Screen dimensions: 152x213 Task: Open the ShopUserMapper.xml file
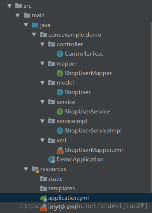coord(94,150)
